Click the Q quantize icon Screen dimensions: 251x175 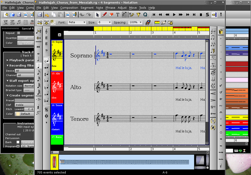click(145, 15)
